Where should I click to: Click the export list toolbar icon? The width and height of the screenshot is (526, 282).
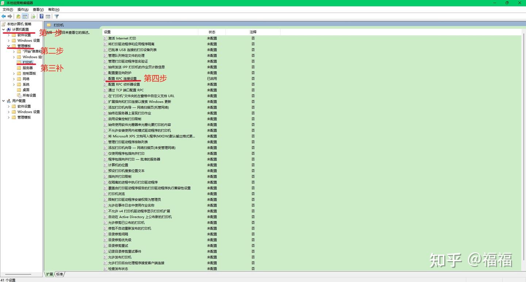[x=33, y=16]
